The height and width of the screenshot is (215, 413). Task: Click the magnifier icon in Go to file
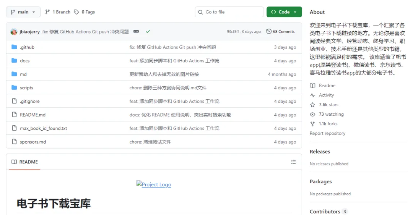point(200,12)
